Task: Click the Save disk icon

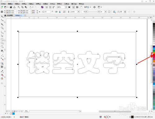Action: click(11, 7)
